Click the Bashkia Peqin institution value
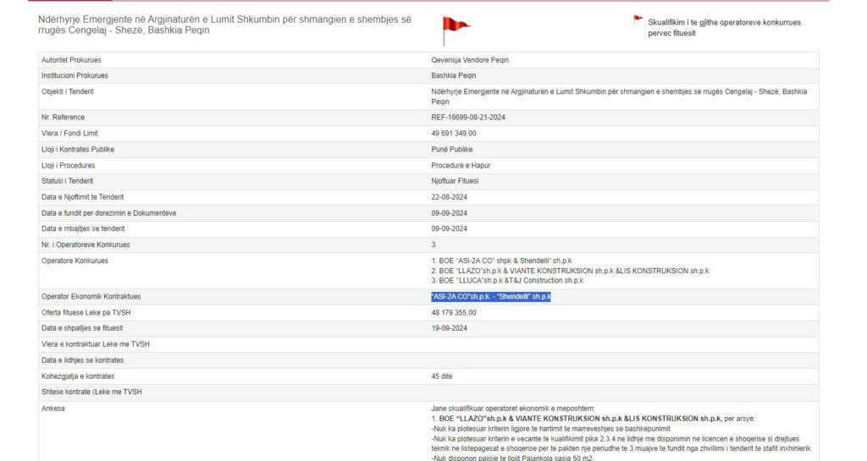The image size is (867, 461). pos(454,76)
